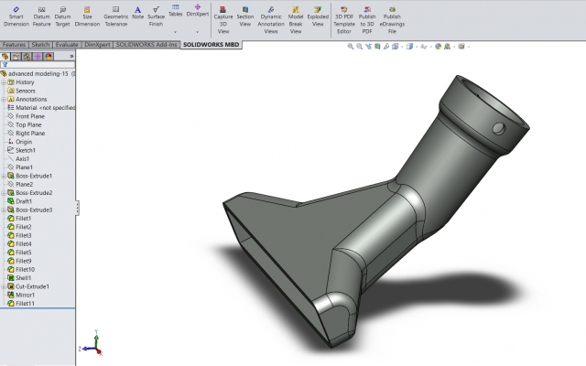Select Draft1 feature

[20, 201]
